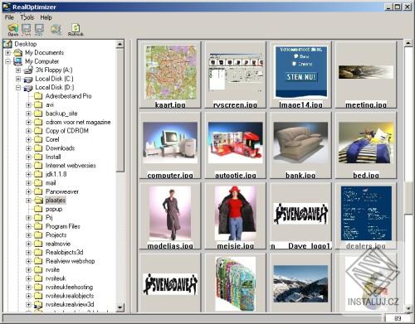Select the mountain landscape thumbnail
Viewport: 415px width, 324px height.
tap(300, 284)
